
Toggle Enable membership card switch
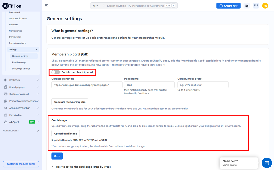pos(56,72)
